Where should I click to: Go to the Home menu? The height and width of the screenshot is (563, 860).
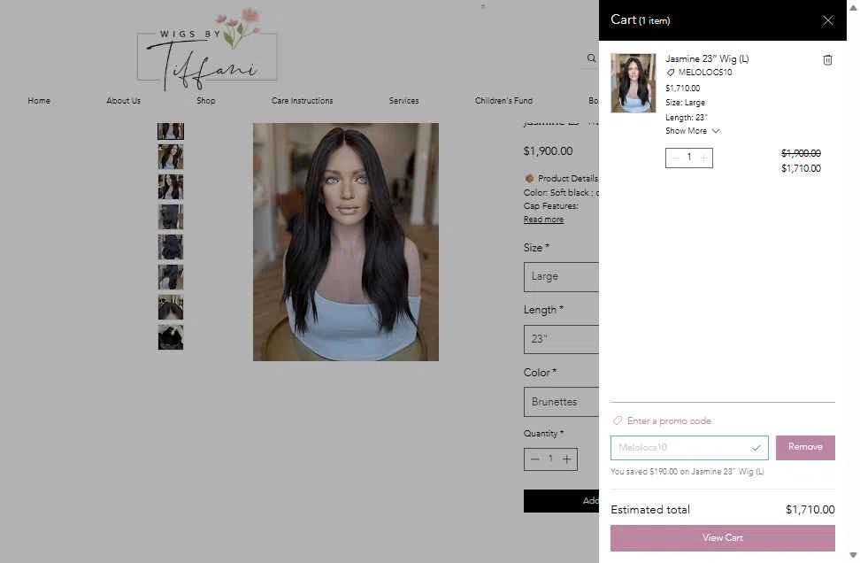[39, 101]
